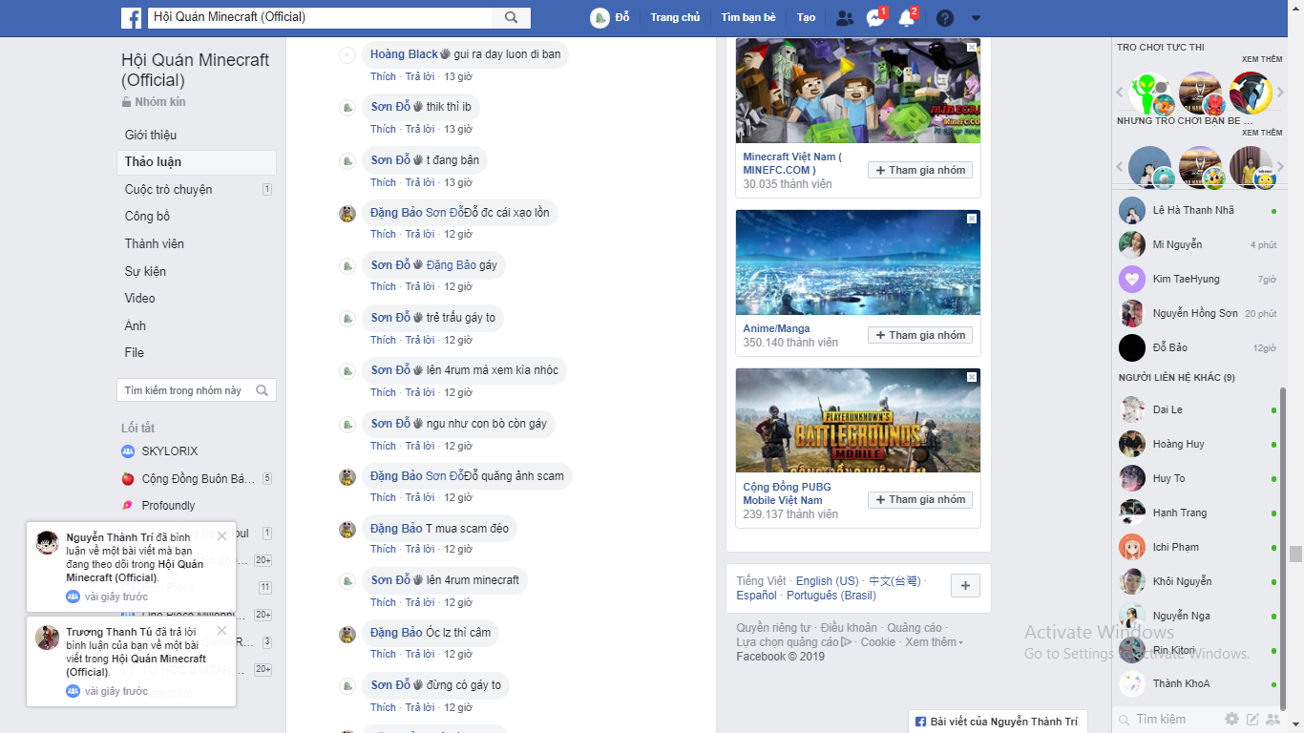Open chat with Lê Hà Thanh Nhã

[x=1197, y=210]
